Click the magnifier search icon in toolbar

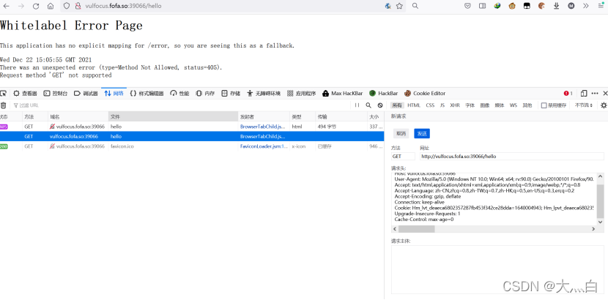click(x=415, y=6)
